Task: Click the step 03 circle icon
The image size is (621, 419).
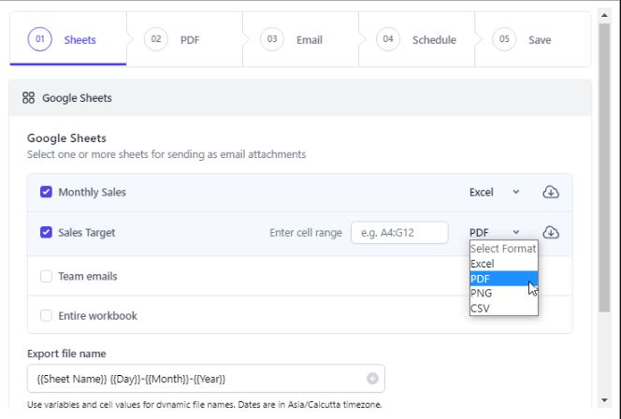Action: coord(271,39)
